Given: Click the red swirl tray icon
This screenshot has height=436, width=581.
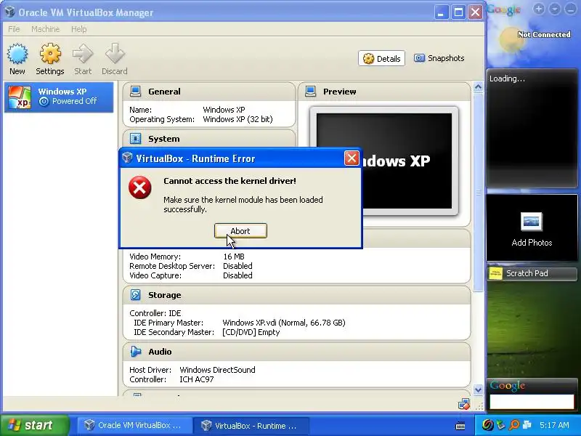Looking at the screenshot, I should point(487,425).
